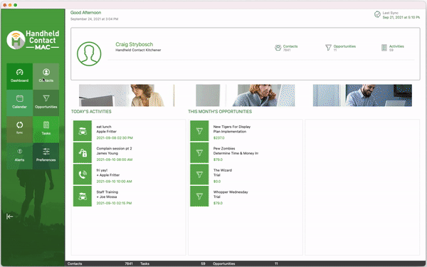
Task: Click Tasks 59 in status bar
Action: click(173, 263)
